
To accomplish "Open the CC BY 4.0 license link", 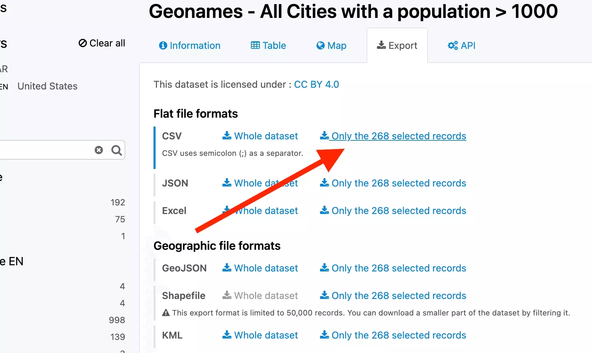I will point(316,85).
